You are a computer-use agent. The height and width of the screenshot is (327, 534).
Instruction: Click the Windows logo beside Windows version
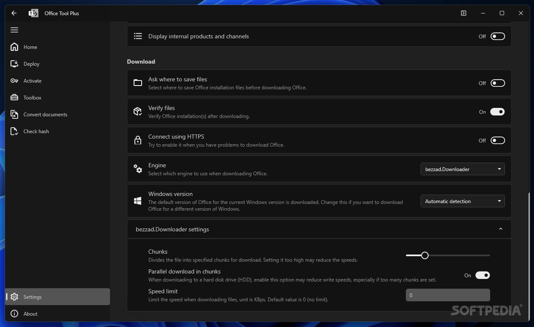coord(138,201)
